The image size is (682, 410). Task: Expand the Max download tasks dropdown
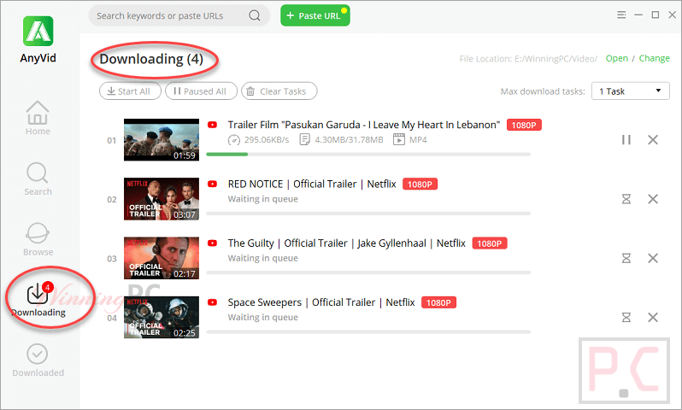click(x=630, y=91)
